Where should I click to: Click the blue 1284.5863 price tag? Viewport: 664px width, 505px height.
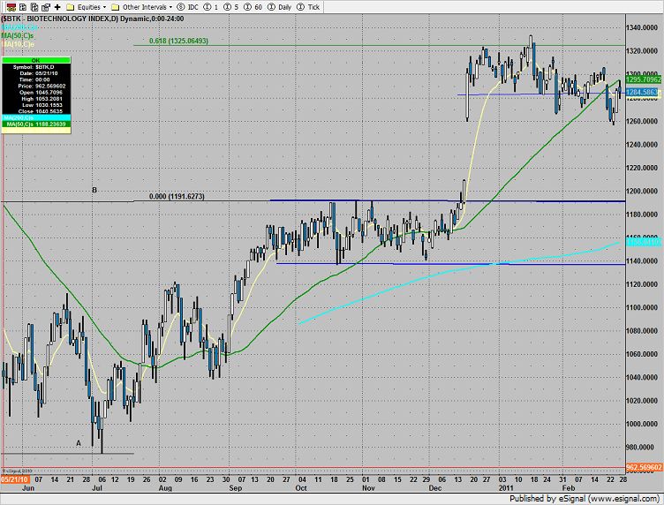click(x=642, y=92)
